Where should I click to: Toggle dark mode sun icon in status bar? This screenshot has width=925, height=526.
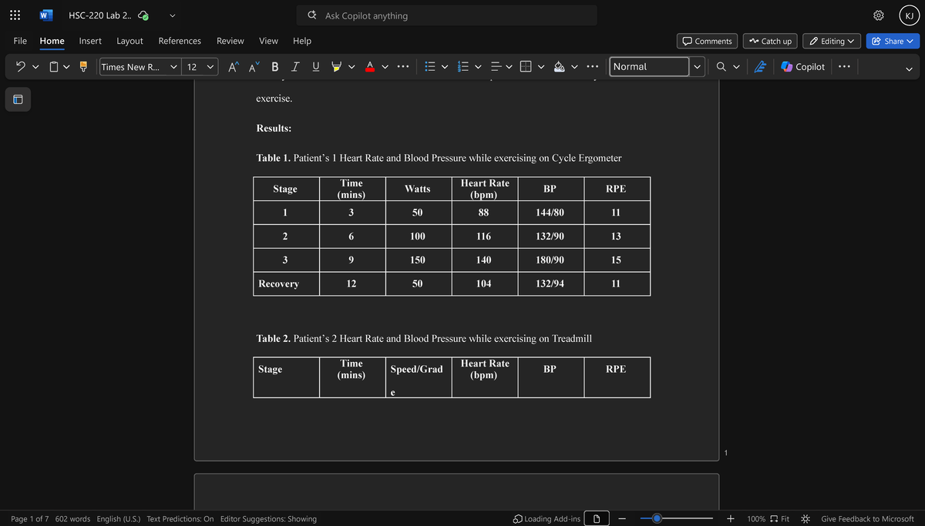click(806, 519)
